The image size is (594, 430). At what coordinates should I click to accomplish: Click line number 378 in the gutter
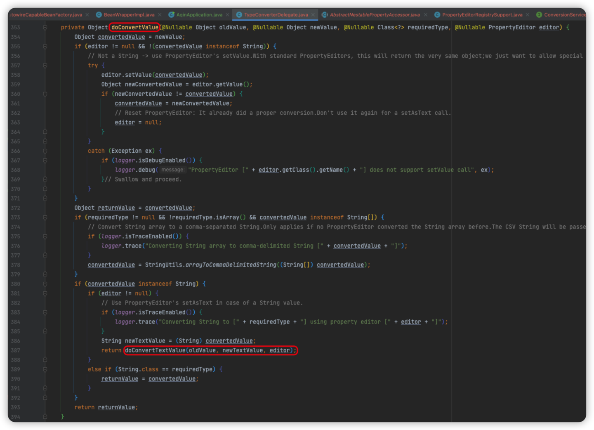point(16,265)
